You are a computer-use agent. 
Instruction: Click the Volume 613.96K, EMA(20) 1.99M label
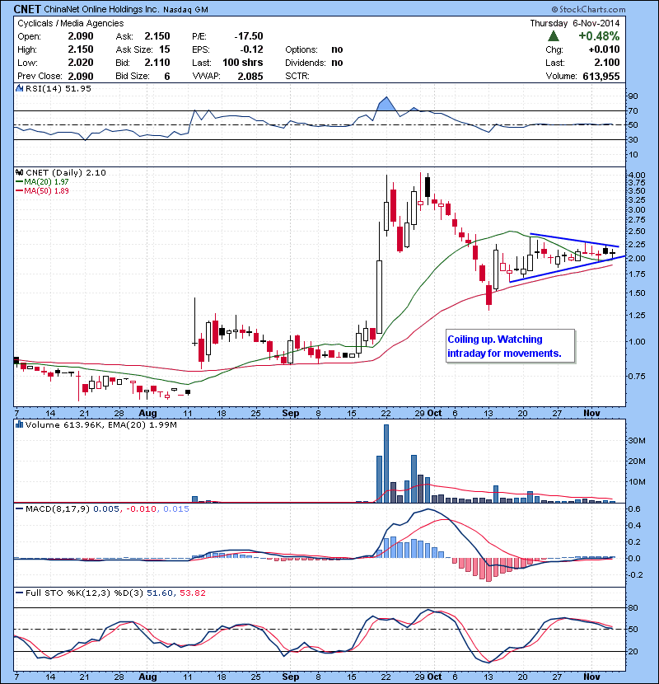pos(101,425)
